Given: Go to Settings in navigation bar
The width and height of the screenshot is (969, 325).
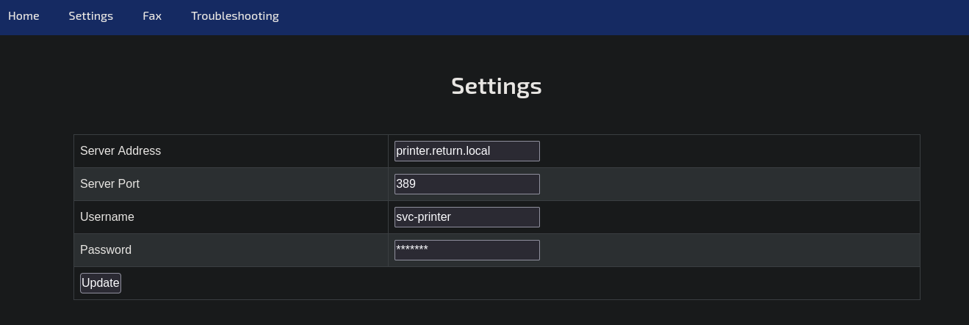Looking at the screenshot, I should pos(91,15).
